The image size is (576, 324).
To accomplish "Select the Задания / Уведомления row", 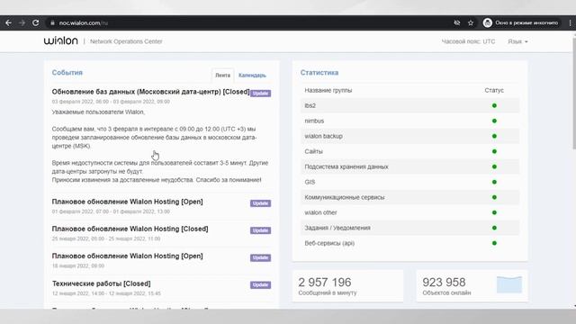I will [x=410, y=228].
